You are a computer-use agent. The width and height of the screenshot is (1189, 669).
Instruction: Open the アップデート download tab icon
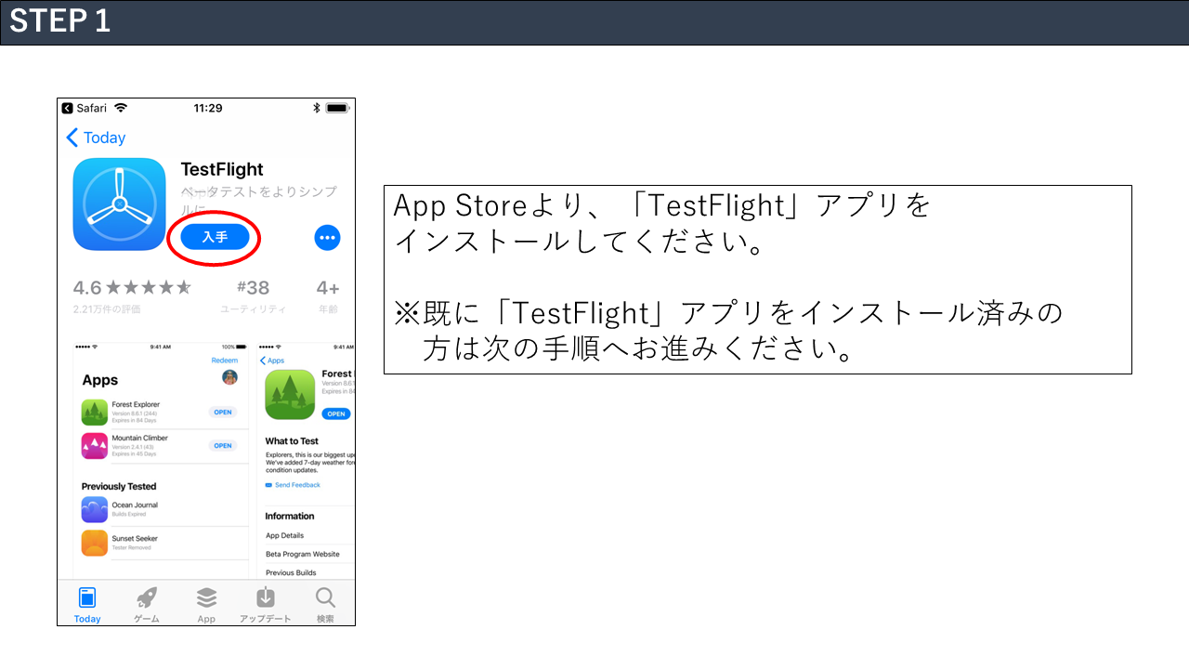click(x=266, y=604)
